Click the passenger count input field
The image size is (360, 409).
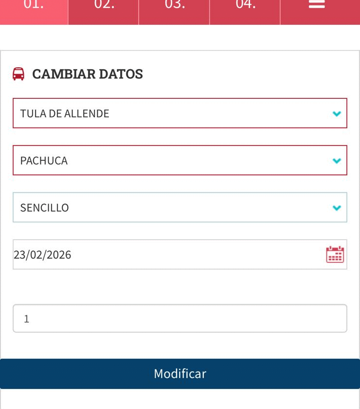click(x=180, y=318)
